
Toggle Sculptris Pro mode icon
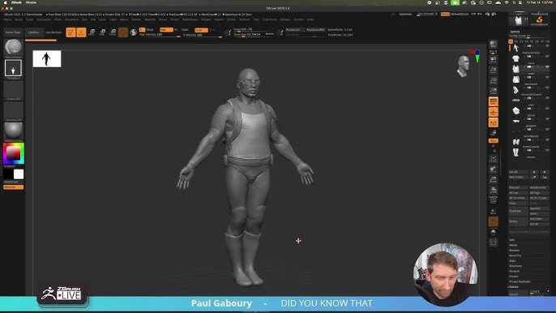click(x=133, y=32)
